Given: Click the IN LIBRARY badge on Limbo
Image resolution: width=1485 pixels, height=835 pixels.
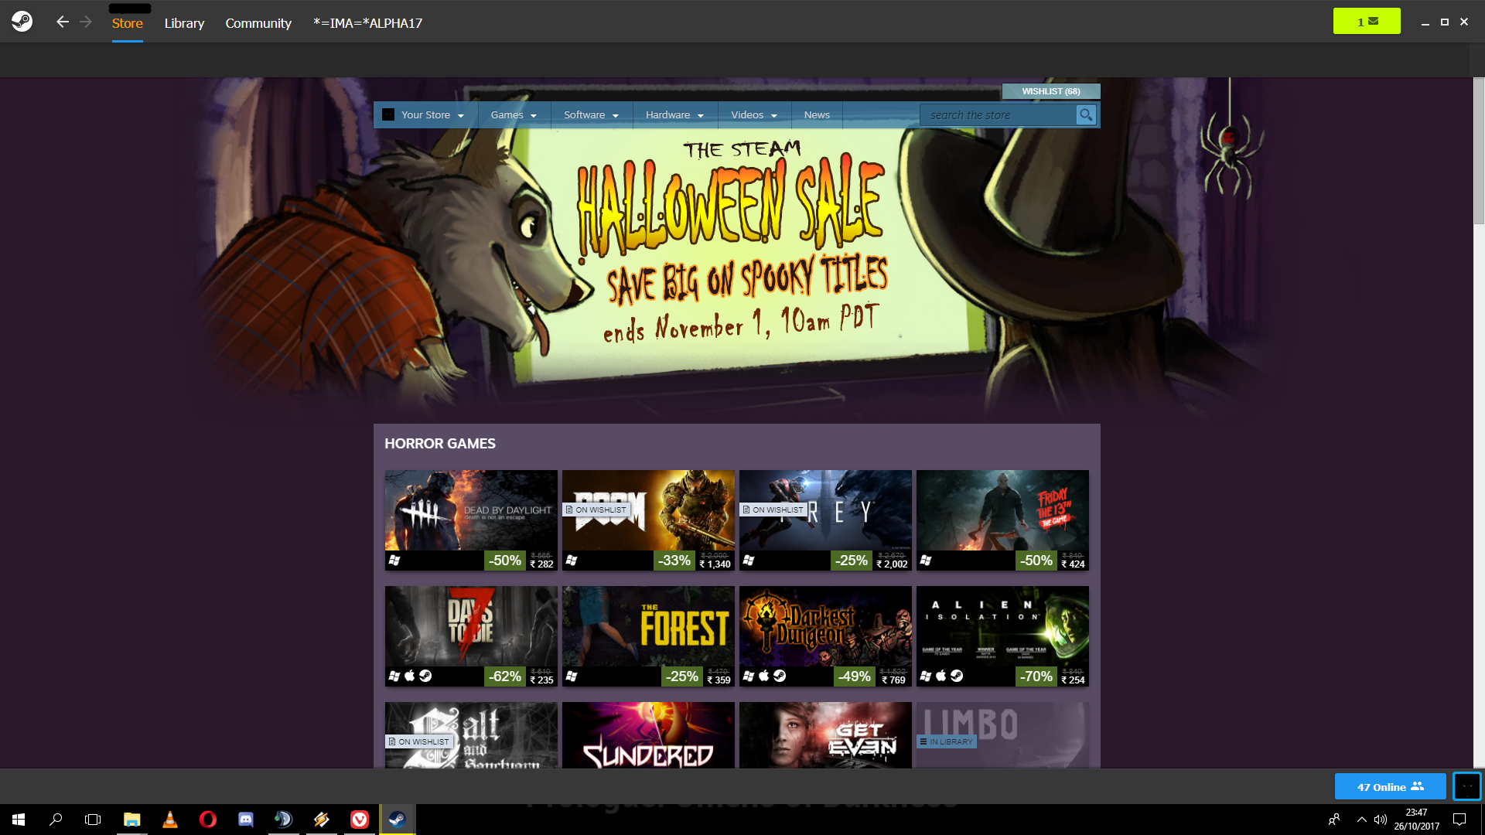Looking at the screenshot, I should 946,741.
